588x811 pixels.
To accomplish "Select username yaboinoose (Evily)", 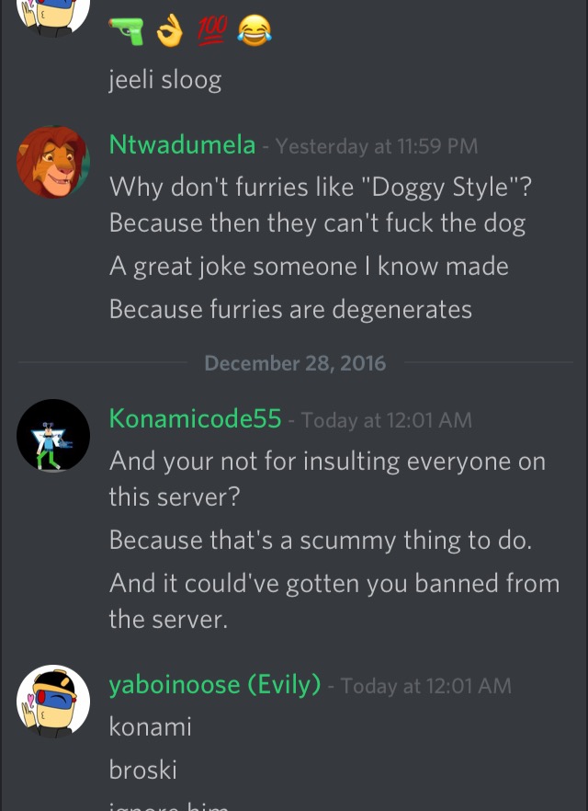I will click(x=215, y=685).
